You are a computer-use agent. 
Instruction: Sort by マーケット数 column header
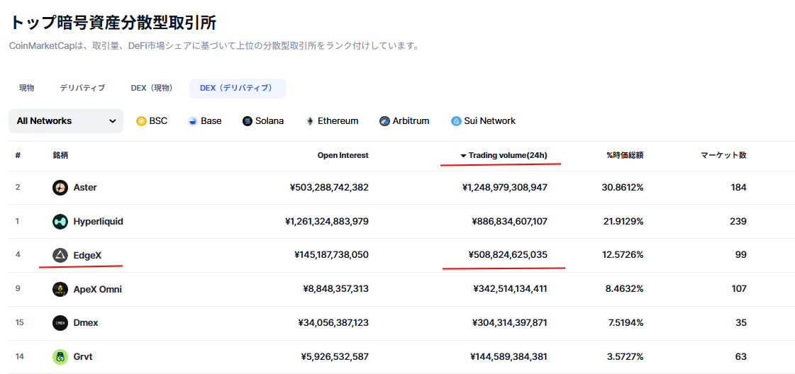[x=723, y=155]
